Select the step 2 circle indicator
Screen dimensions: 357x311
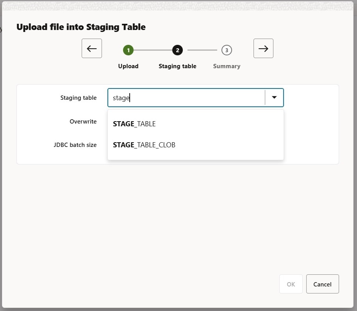[x=177, y=50]
